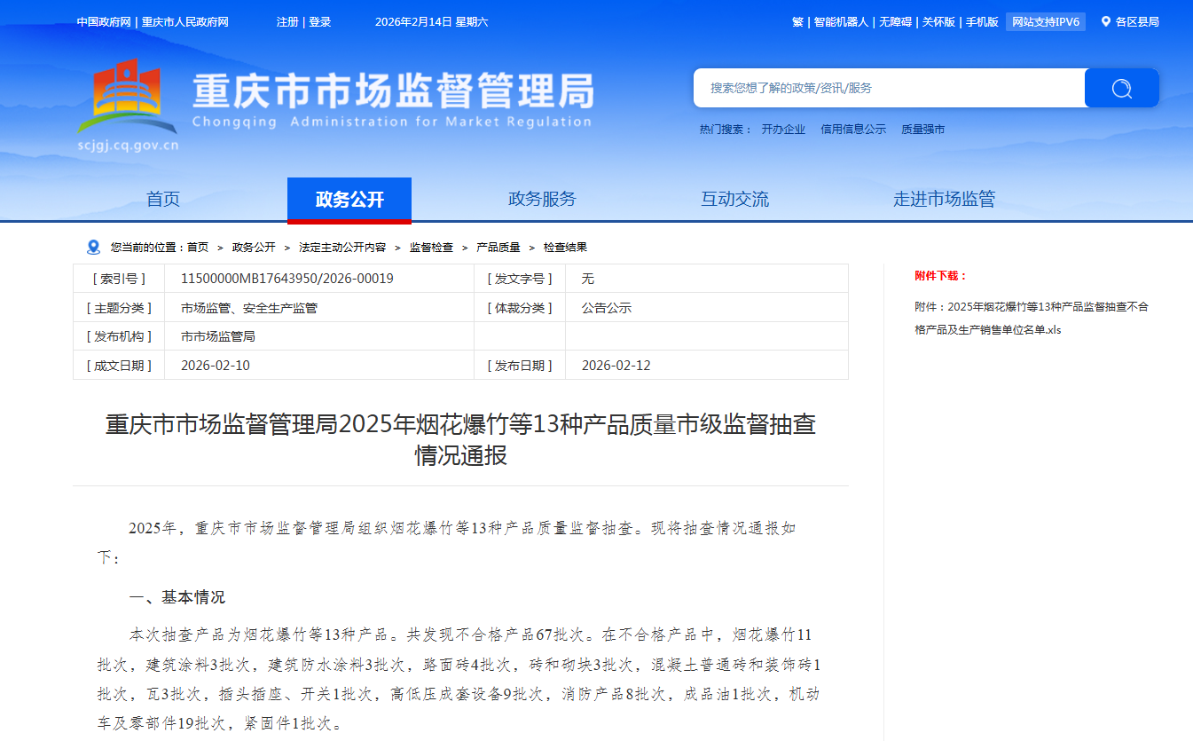Image resolution: width=1193 pixels, height=741 pixels.
Task: Go to 首页 in the breadcrumb
Action: pyautogui.click(x=198, y=248)
